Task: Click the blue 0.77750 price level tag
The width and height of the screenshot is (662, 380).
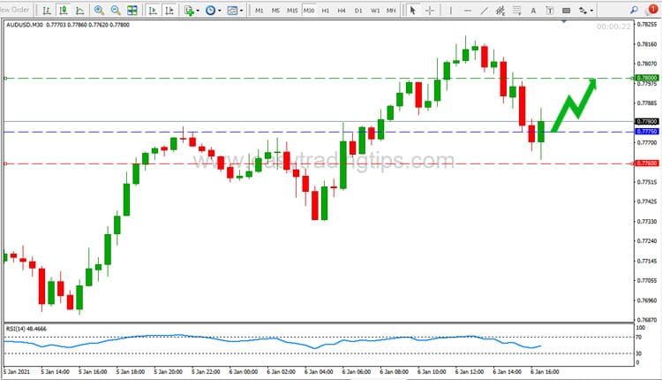Action: point(647,132)
